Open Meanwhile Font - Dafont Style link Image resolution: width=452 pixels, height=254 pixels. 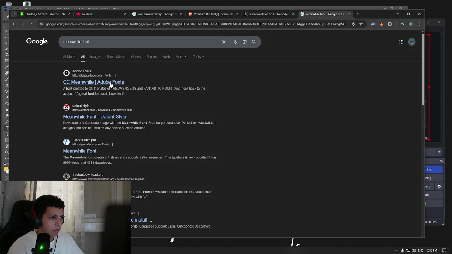click(95, 117)
